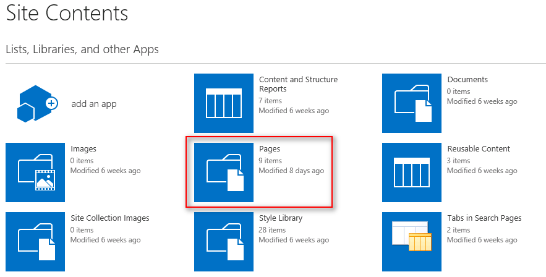
Task: Open the "Reusable Content" title link
Action: 479,149
